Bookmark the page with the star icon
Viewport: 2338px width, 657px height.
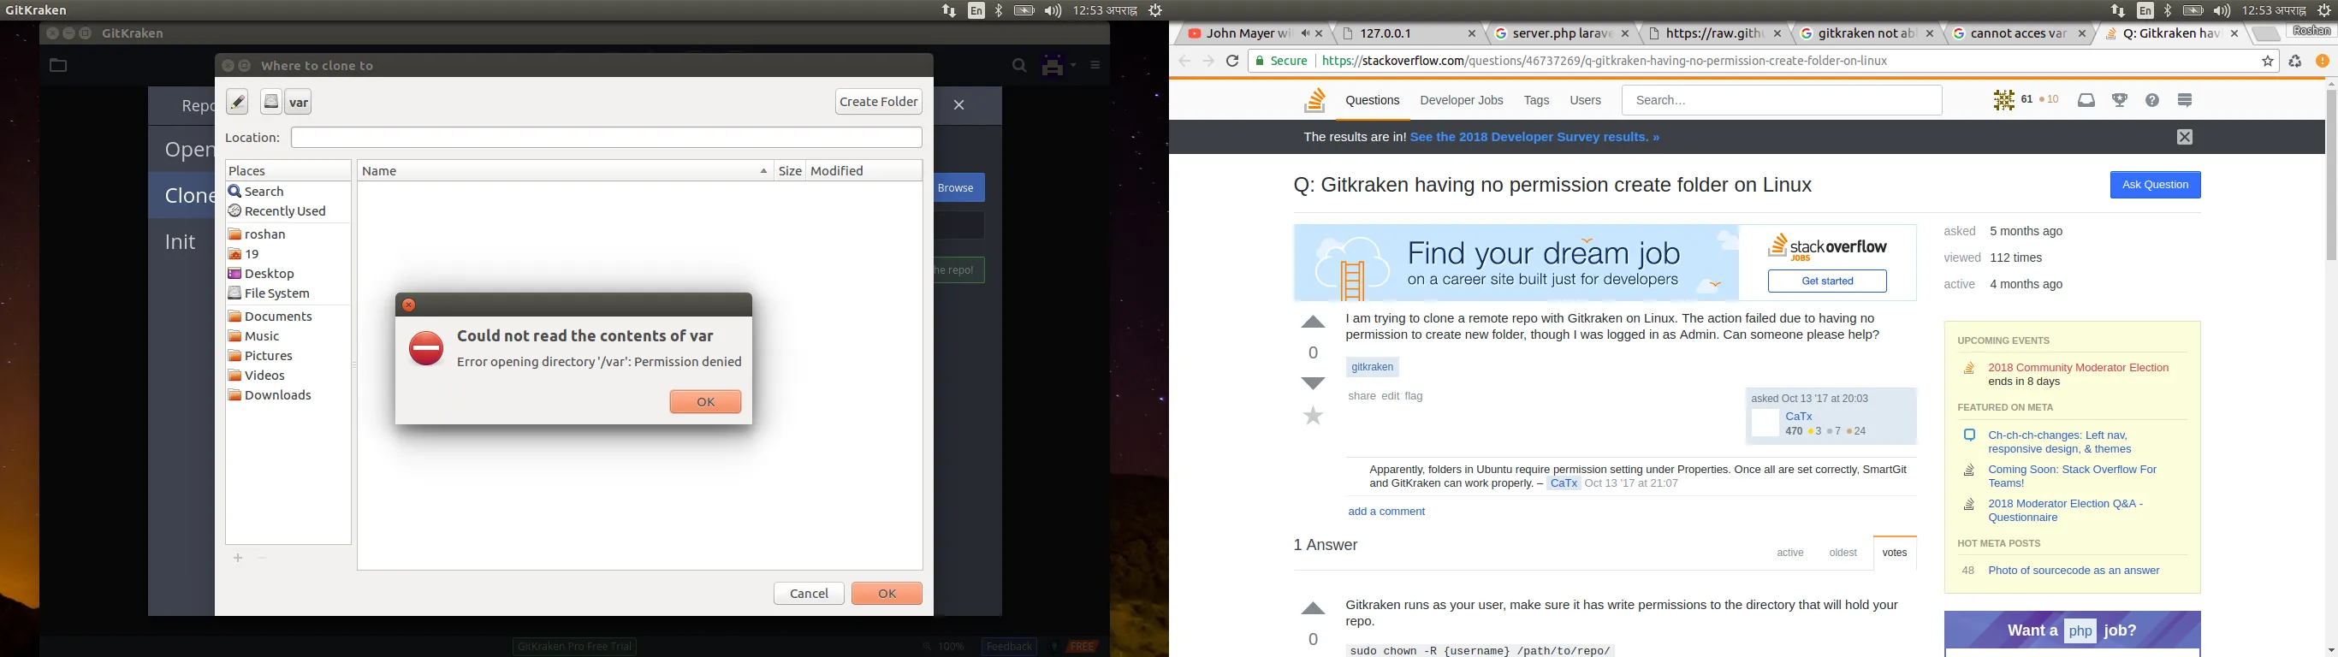(2267, 62)
